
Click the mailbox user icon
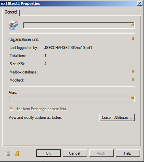coord(13,25)
